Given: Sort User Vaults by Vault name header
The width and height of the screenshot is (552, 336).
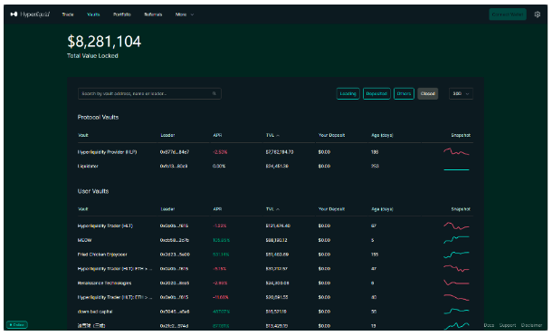Looking at the screenshot, I should tap(82, 209).
